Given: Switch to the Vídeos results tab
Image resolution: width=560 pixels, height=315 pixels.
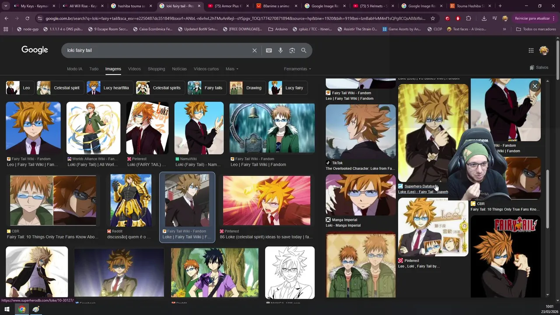Looking at the screenshot, I should [x=134, y=69].
